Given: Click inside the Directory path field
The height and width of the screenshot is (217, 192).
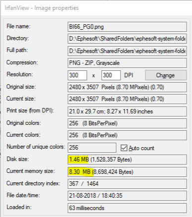Looking at the screenshot, I should pyautogui.click(x=127, y=39).
